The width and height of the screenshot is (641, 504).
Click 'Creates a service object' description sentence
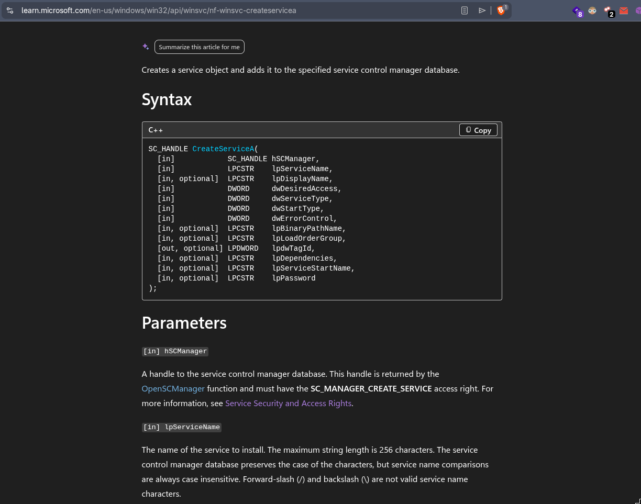[x=301, y=70]
